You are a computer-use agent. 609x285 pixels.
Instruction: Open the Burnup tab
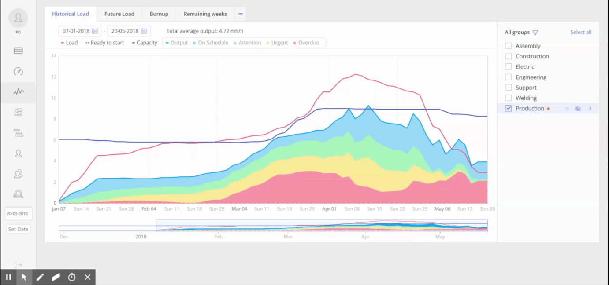point(159,14)
